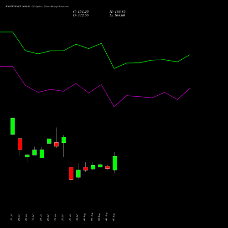Viewport: 228px width, 228px height.
Task: Click the red candle for 21 Jul
Action: click(x=20, y=144)
